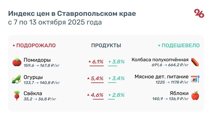This screenshot has height=120, width=213.
Task: Click the 5,4% increase figure
Action: pyautogui.click(x=97, y=78)
